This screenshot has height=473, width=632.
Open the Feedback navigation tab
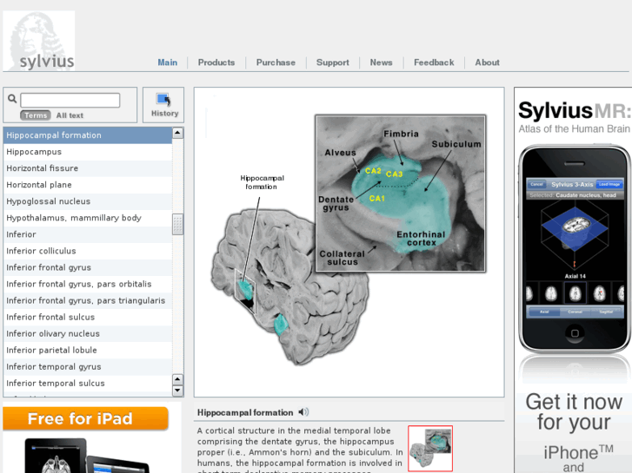point(434,62)
